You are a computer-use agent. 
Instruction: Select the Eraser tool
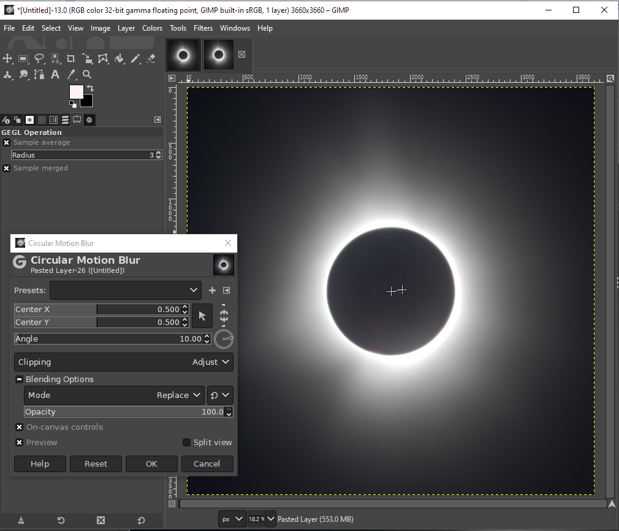coord(151,59)
